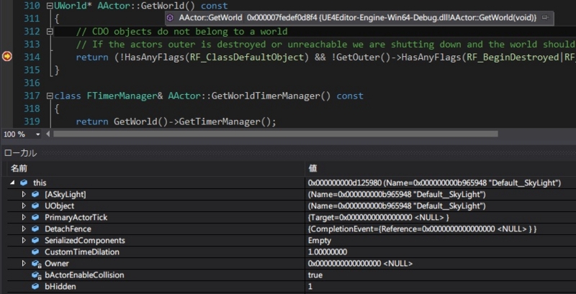This screenshot has width=576, height=294.
Task: Click the cube icon next to UObject
Action: [35, 206]
